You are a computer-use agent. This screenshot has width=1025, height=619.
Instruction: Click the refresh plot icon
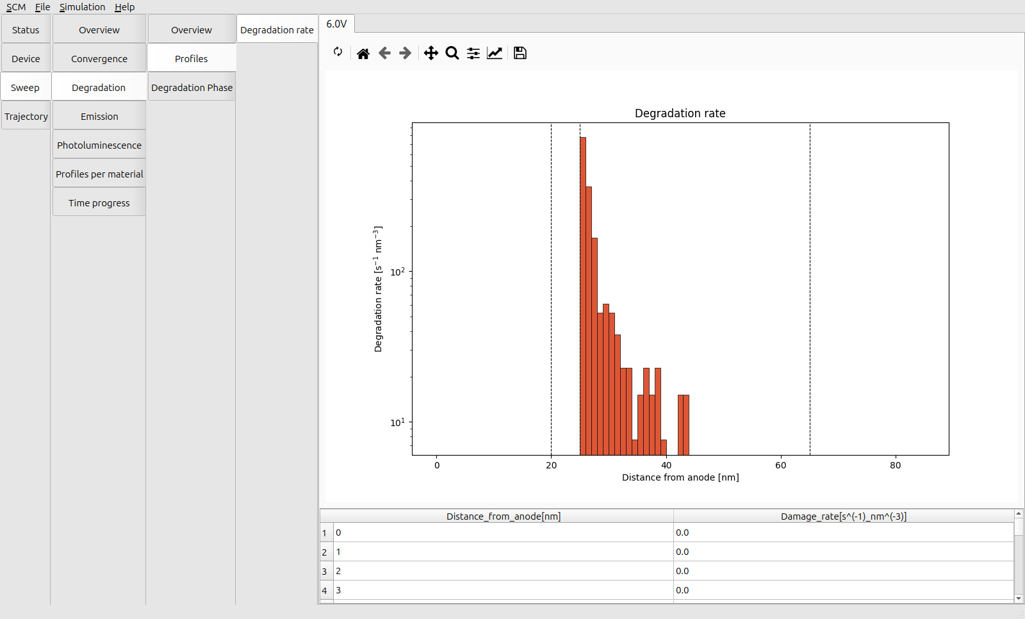point(338,52)
